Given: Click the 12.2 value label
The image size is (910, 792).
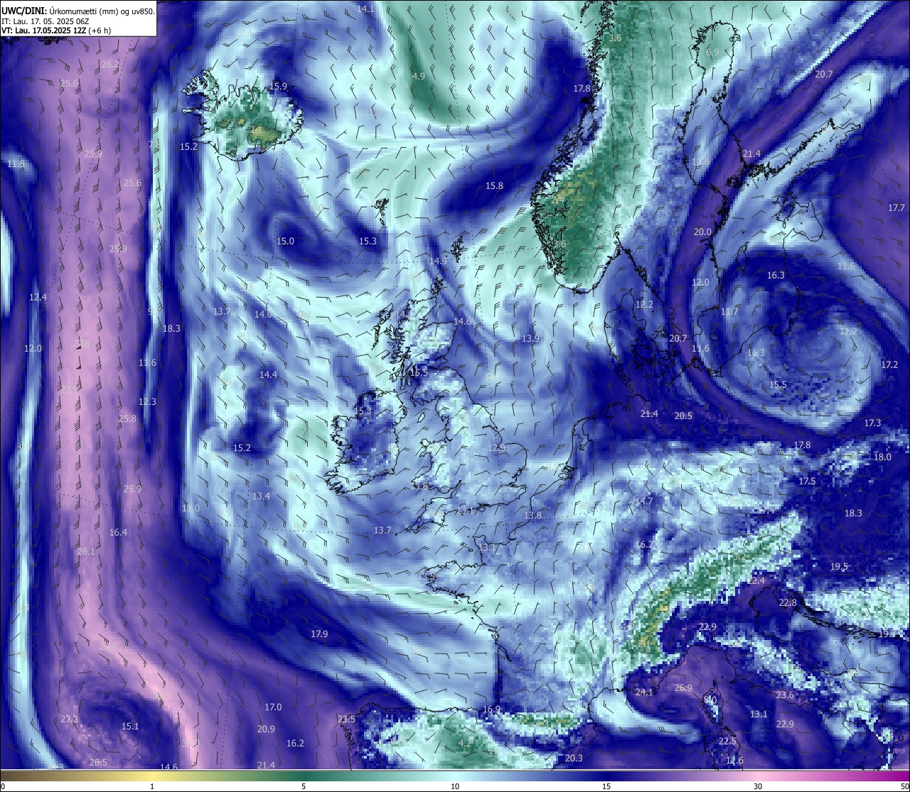Looking at the screenshot, I should (x=644, y=304).
